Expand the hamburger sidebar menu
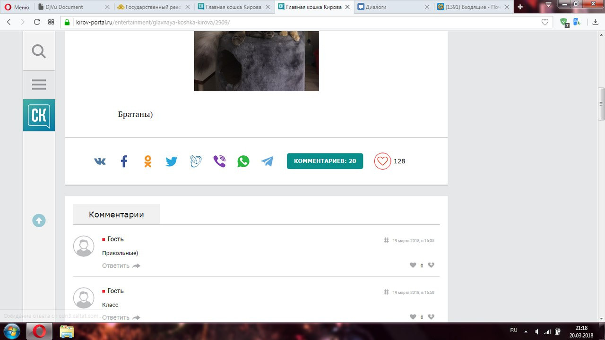 tap(39, 85)
